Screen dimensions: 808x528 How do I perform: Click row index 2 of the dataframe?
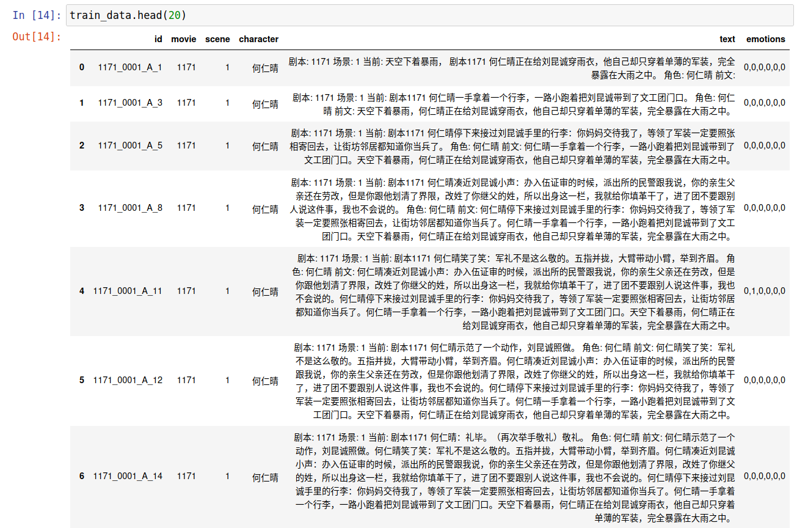coord(82,146)
